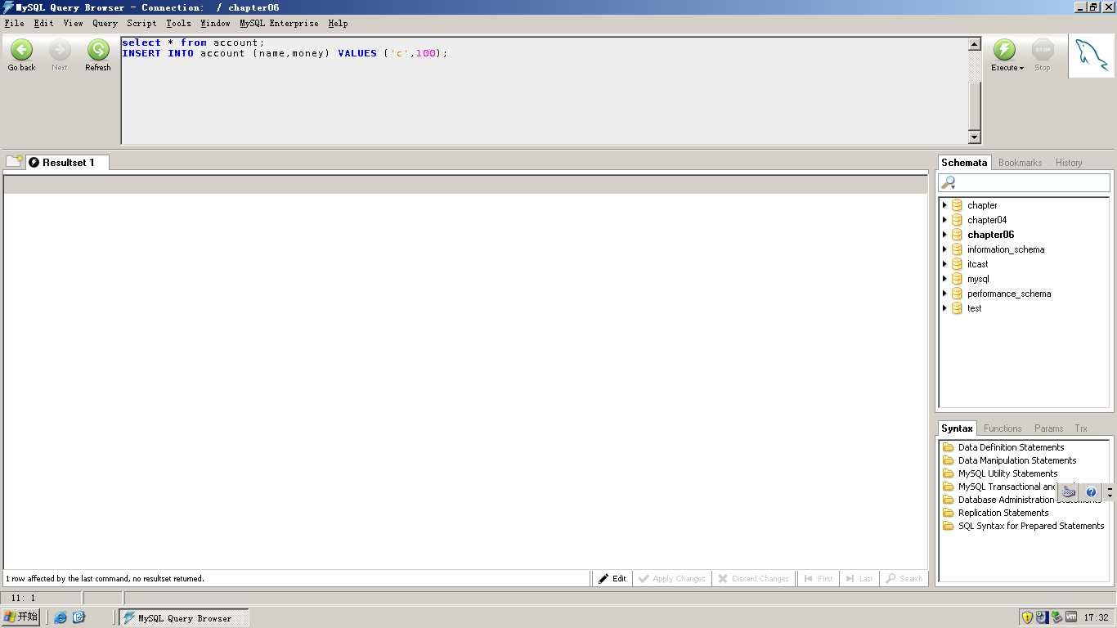Expand the chapter06 schema arrow
The width and height of the screenshot is (1117, 628).
tap(944, 235)
